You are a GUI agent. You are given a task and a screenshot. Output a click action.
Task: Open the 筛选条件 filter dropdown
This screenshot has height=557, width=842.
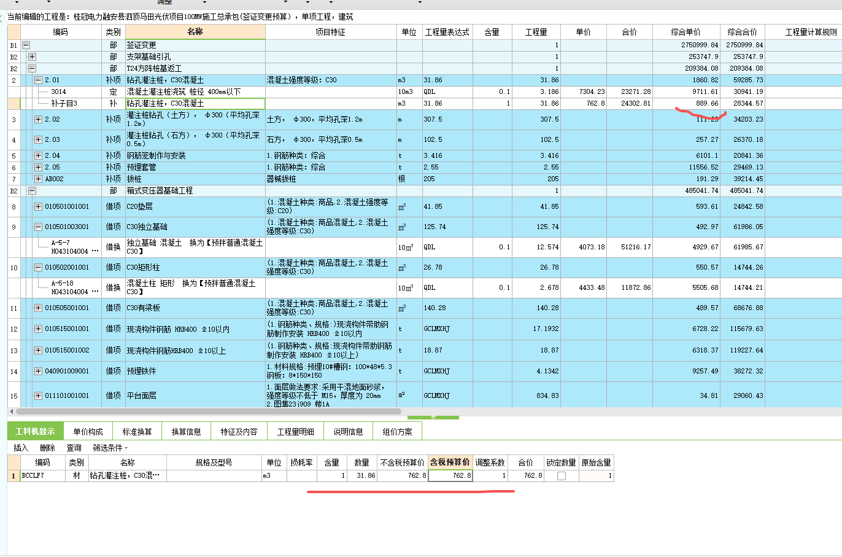108,448
